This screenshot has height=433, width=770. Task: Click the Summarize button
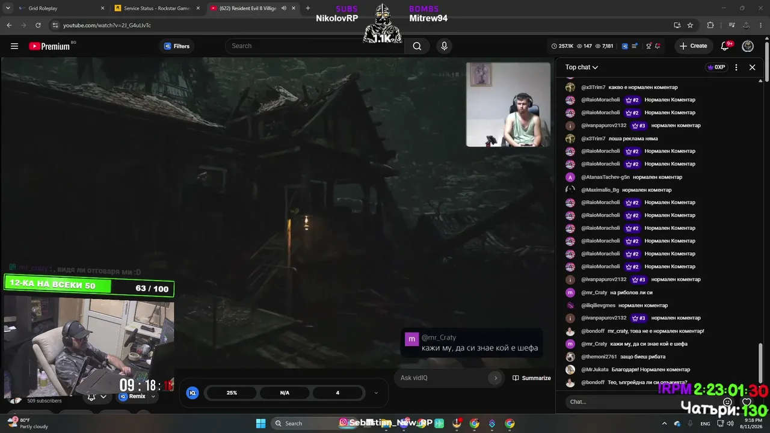531,378
